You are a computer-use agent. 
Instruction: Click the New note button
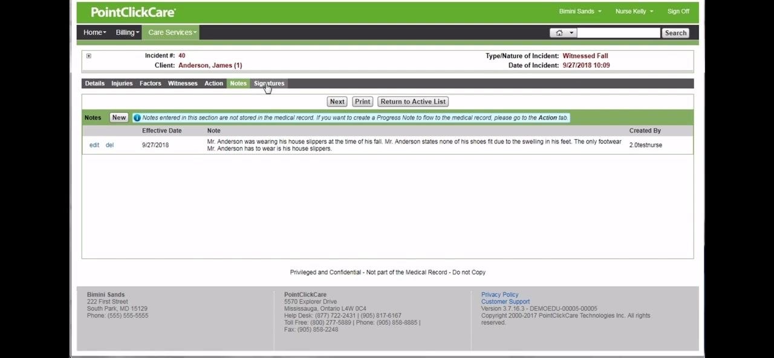coord(119,118)
